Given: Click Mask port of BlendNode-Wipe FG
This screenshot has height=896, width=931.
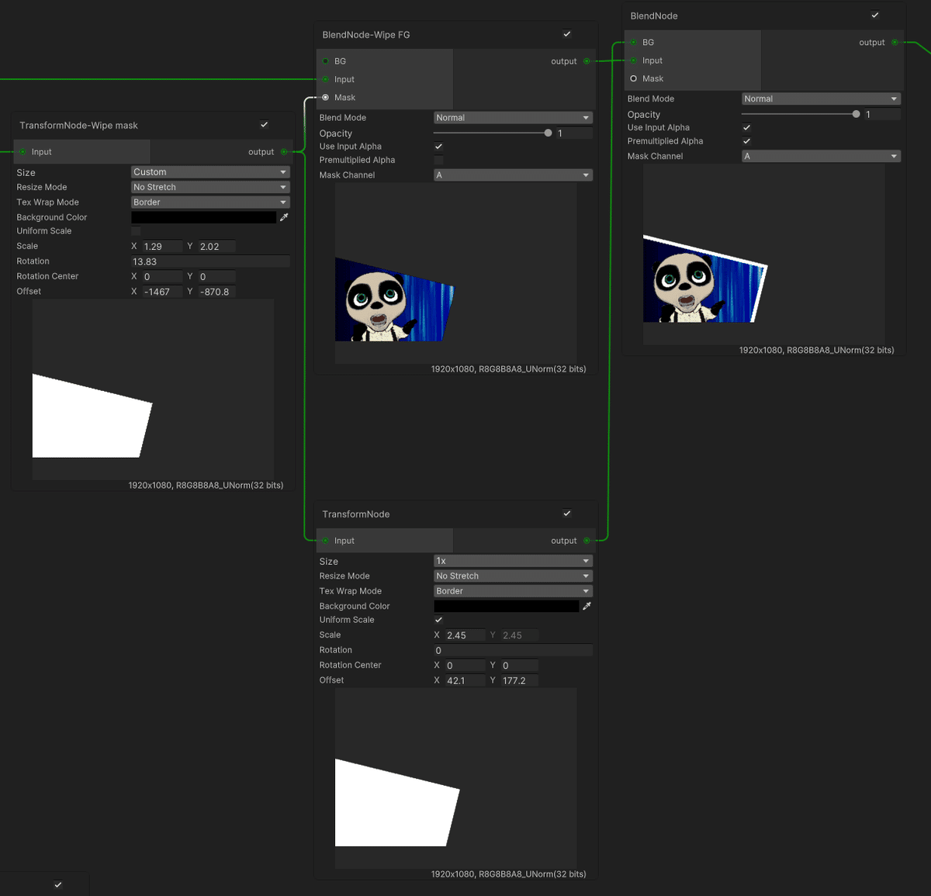Looking at the screenshot, I should (326, 98).
